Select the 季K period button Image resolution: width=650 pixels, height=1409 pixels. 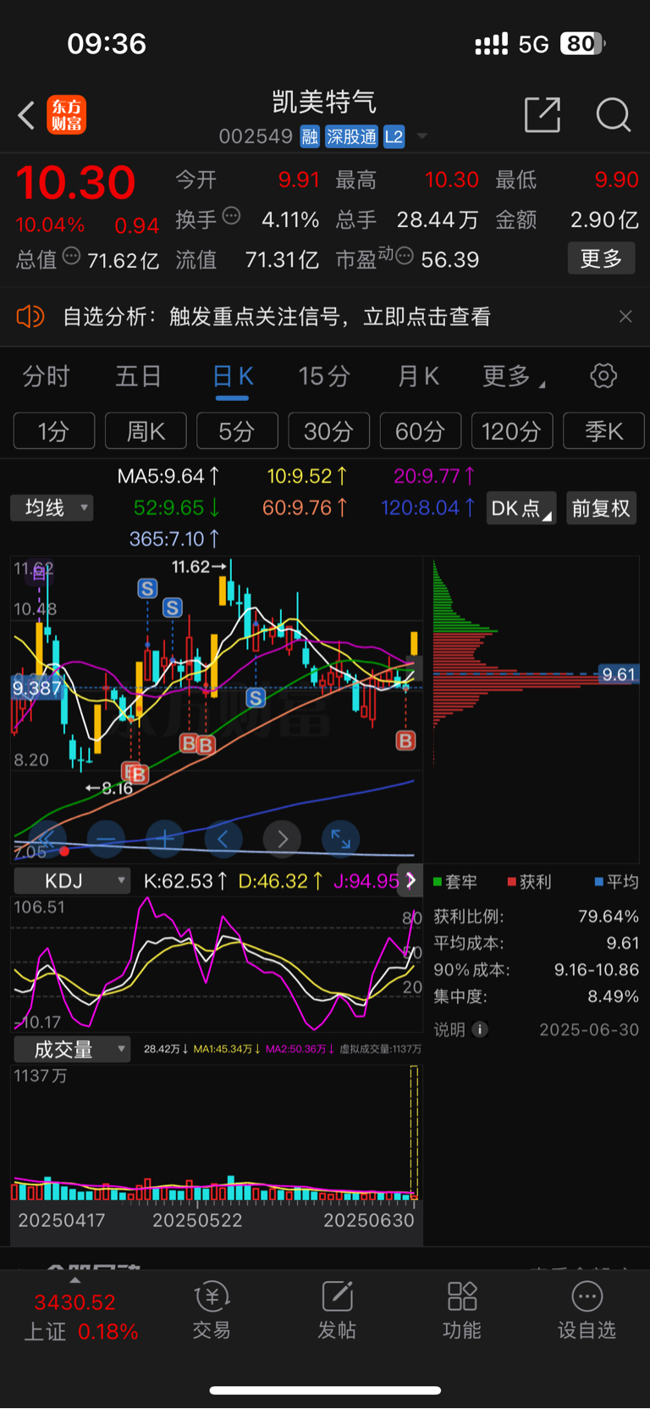click(x=603, y=430)
